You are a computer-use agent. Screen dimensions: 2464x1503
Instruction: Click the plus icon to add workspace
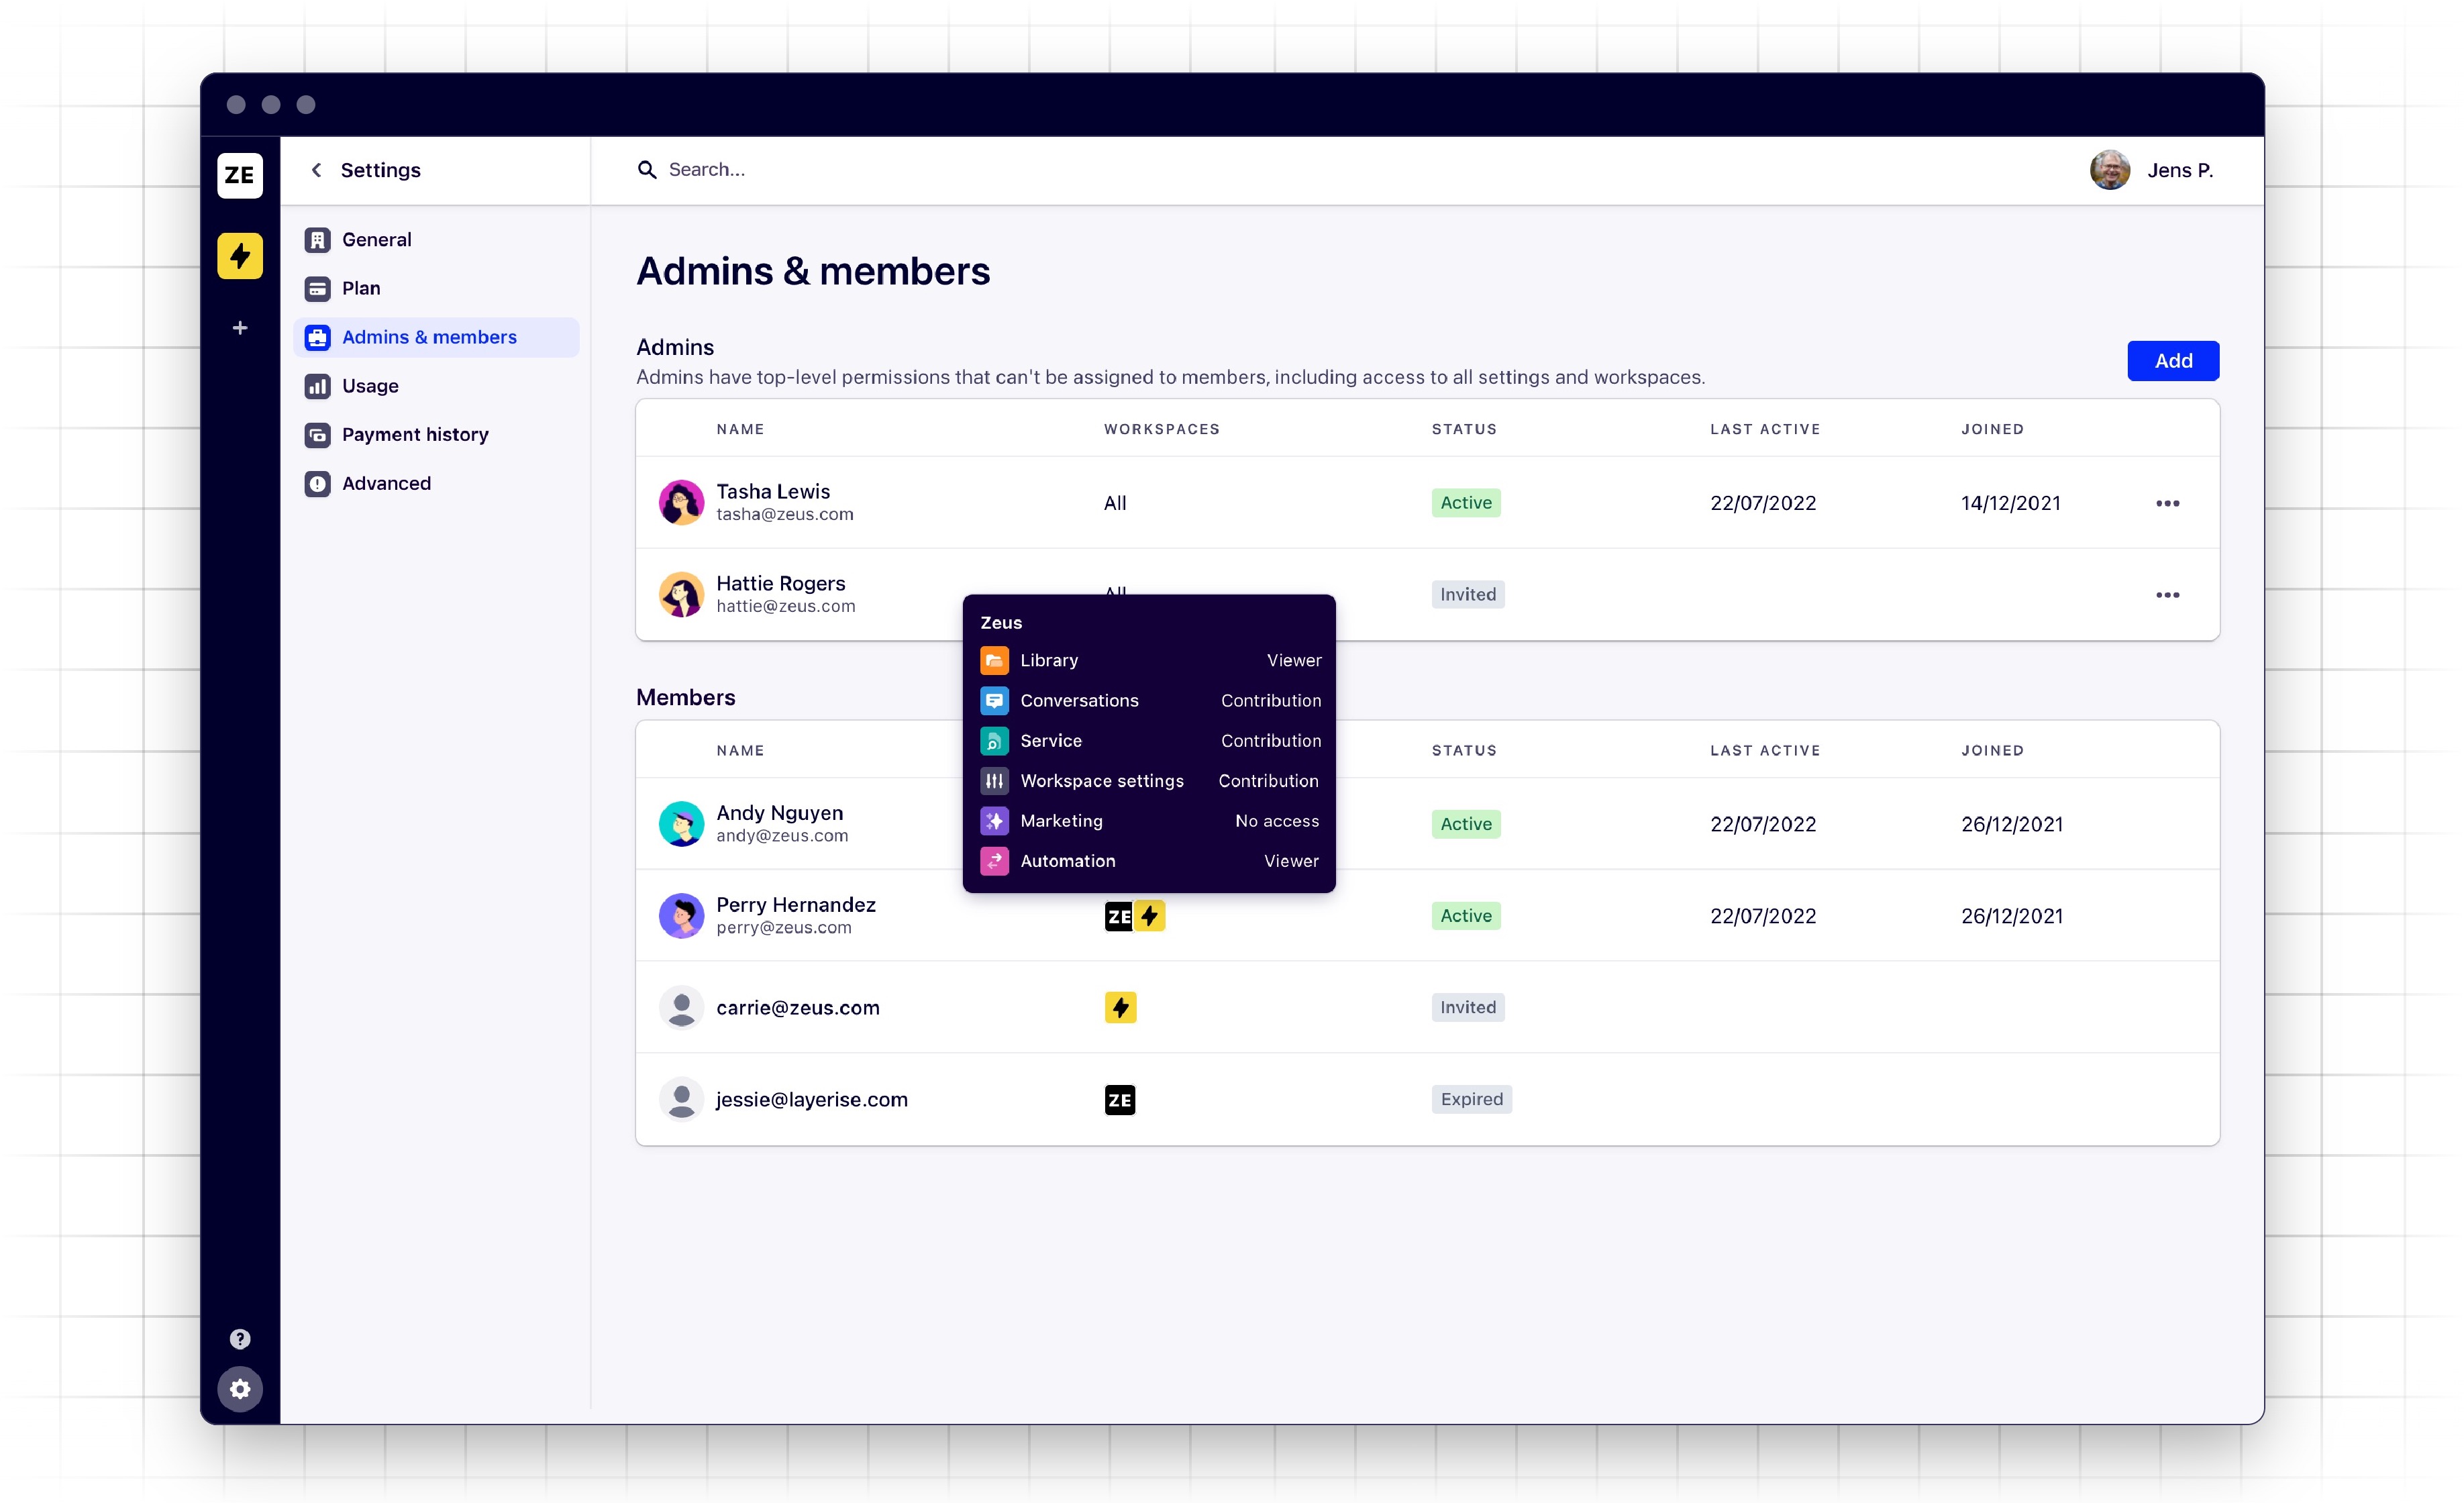tap(240, 328)
